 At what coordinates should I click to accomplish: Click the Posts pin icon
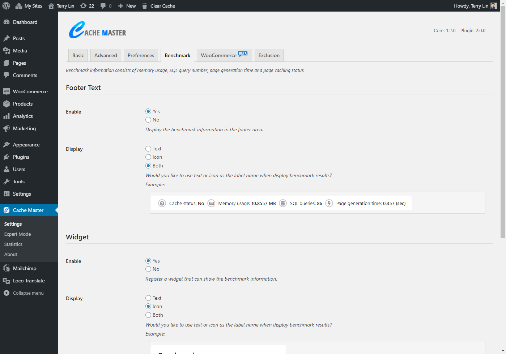(7, 38)
